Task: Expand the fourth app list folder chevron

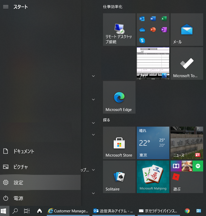Action: [x=93, y=135]
